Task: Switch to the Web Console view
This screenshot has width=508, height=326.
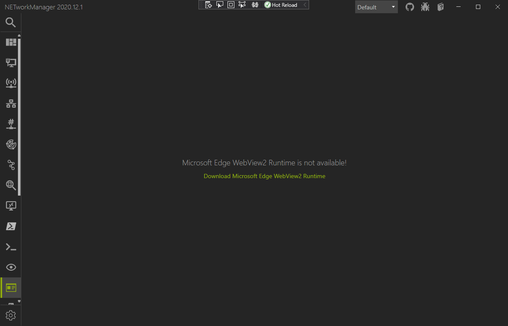Action: (11, 288)
